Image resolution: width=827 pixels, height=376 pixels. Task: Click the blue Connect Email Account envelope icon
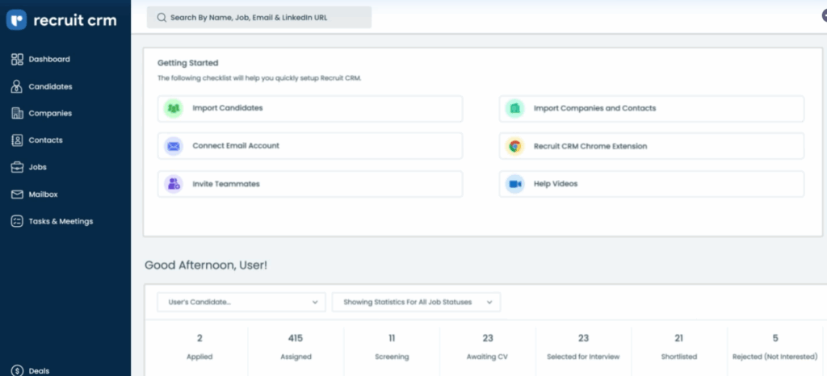click(173, 146)
